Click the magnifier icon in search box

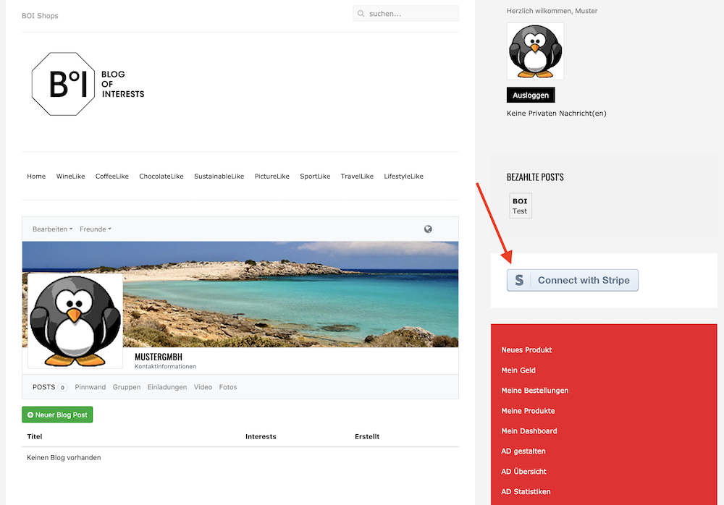coord(360,14)
